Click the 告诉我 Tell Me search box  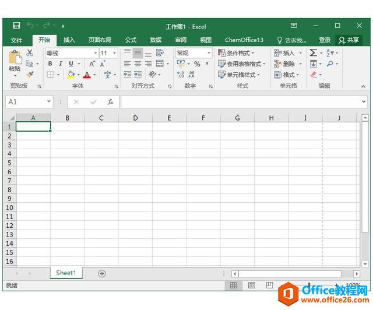(x=291, y=40)
